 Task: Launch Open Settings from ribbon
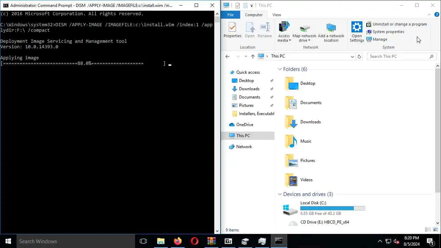coord(357,32)
